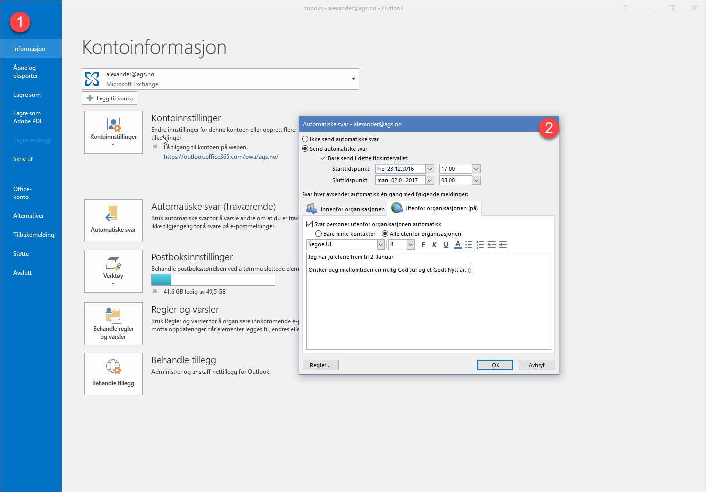Select 'Ikke send automatiske svar' option
This screenshot has width=706, height=492.
(x=305, y=139)
